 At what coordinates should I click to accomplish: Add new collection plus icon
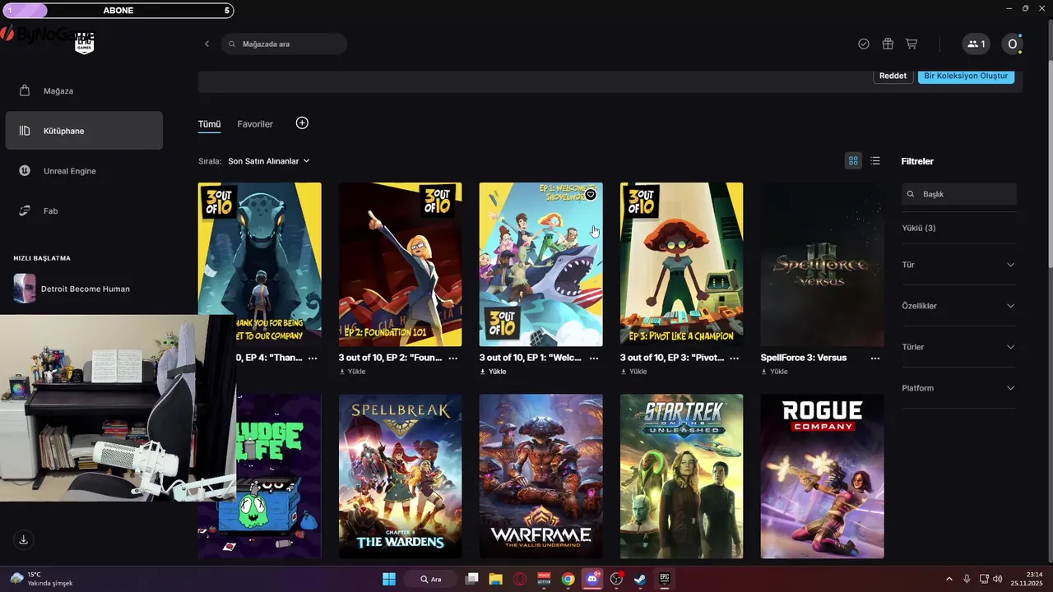(302, 123)
